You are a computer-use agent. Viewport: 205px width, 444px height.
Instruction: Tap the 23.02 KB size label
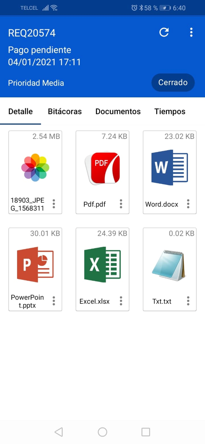tap(179, 136)
